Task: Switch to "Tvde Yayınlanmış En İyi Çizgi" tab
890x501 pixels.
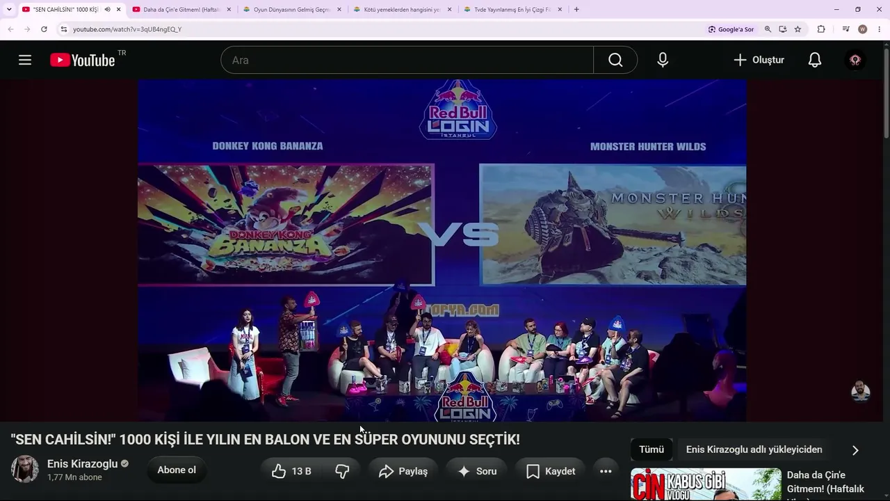Action: tap(512, 10)
